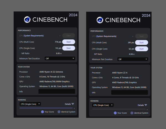The width and height of the screenshot is (166, 129).
Task: Open Details link in right window ranking
Action: tap(141, 105)
